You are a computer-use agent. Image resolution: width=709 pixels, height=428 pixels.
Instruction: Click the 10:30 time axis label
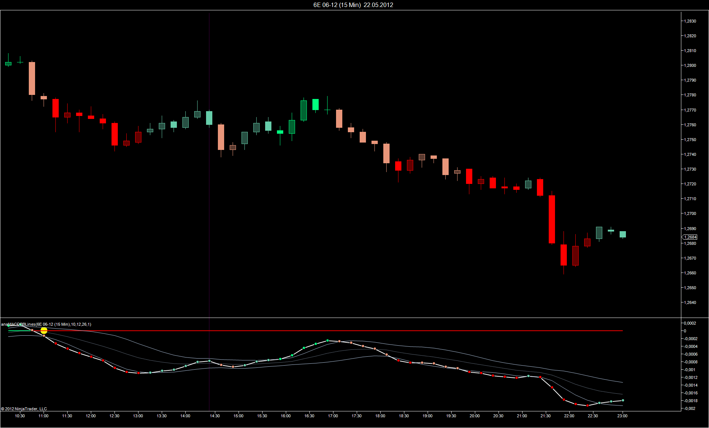20,416
